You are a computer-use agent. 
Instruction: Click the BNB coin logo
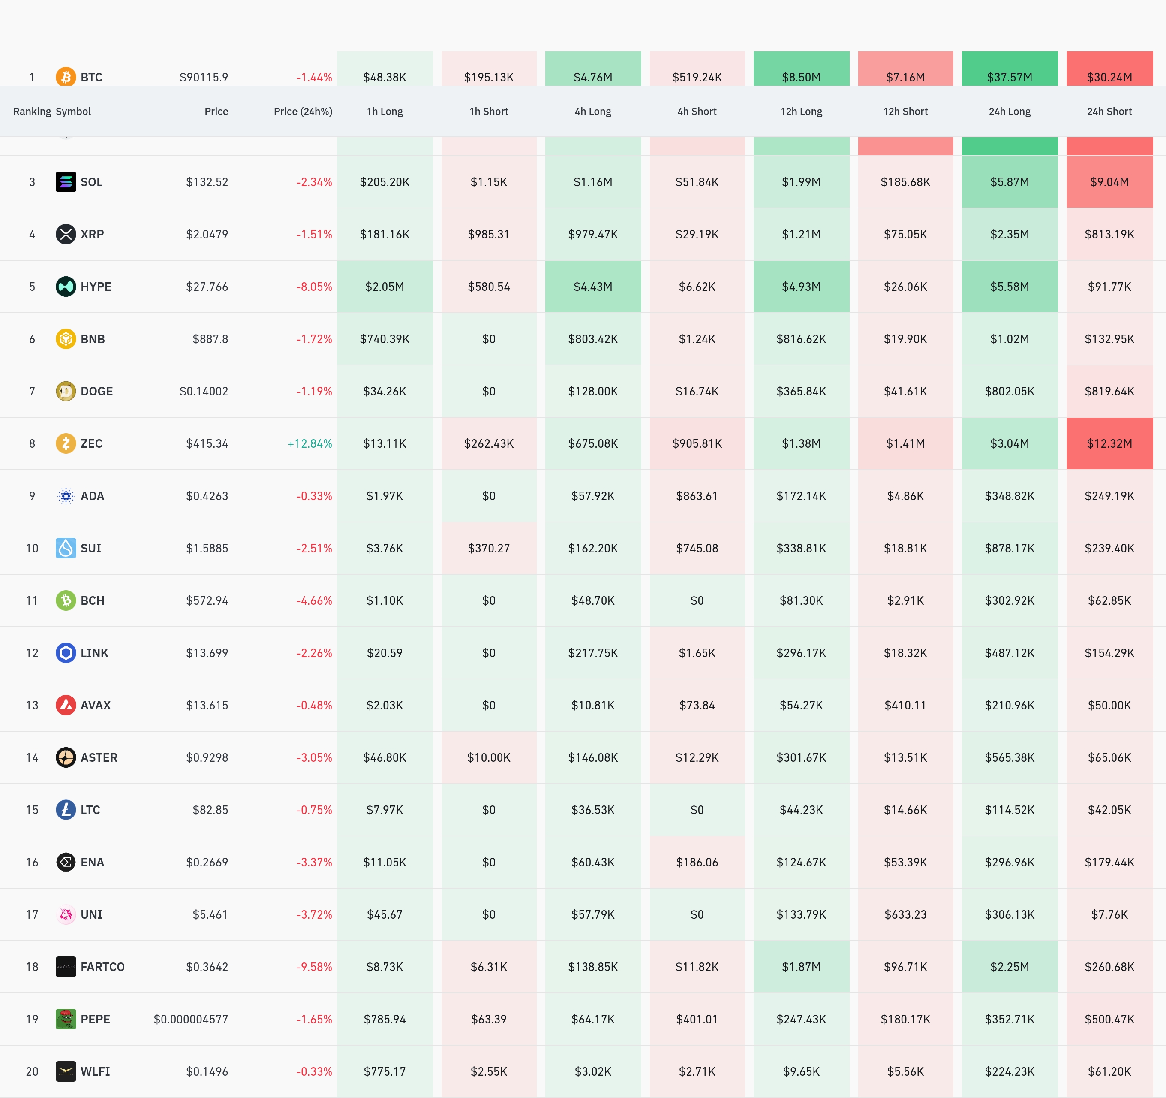[66, 338]
